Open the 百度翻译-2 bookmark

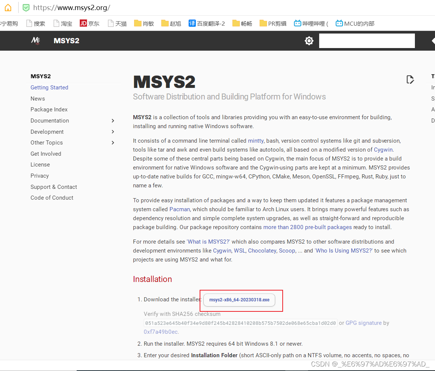[x=207, y=23]
